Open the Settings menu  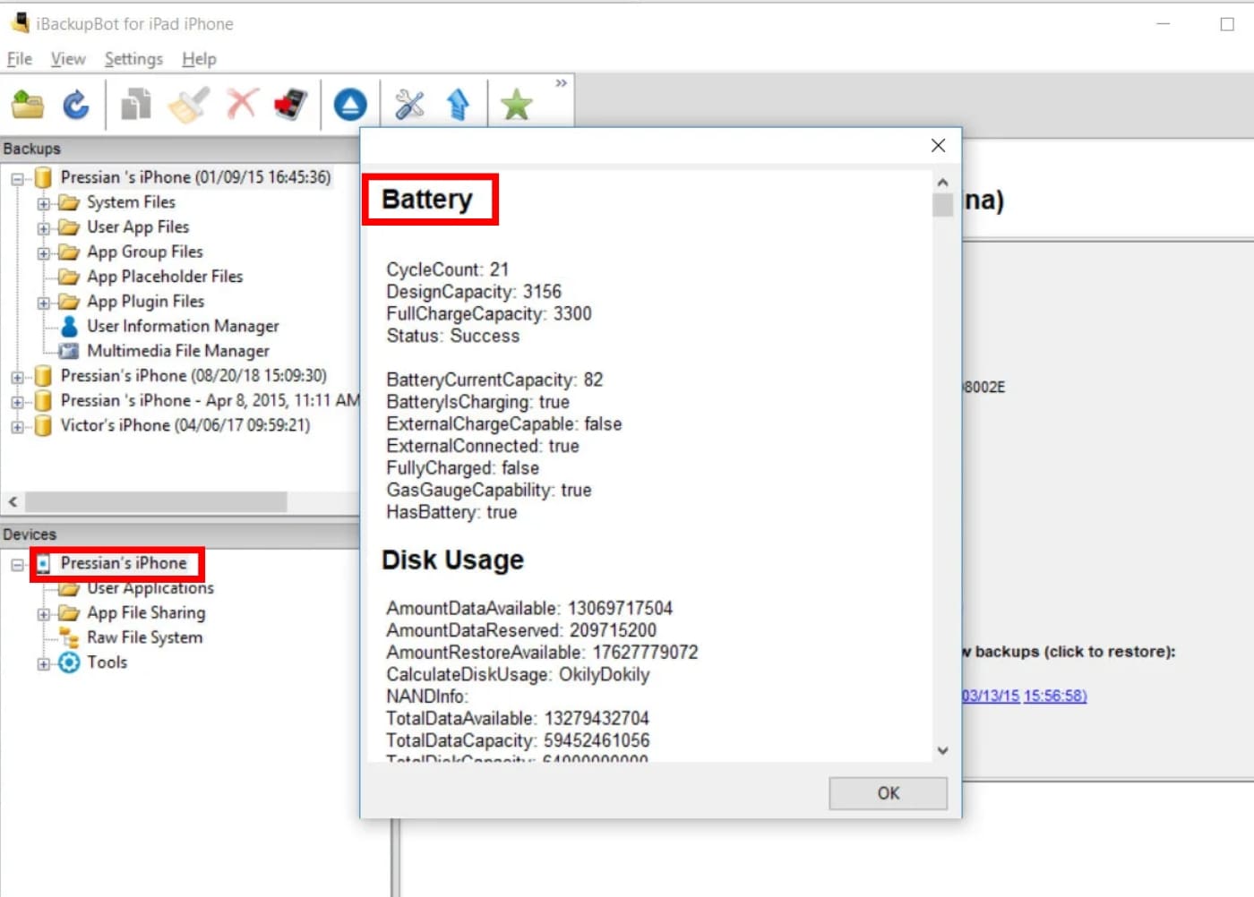tap(133, 59)
